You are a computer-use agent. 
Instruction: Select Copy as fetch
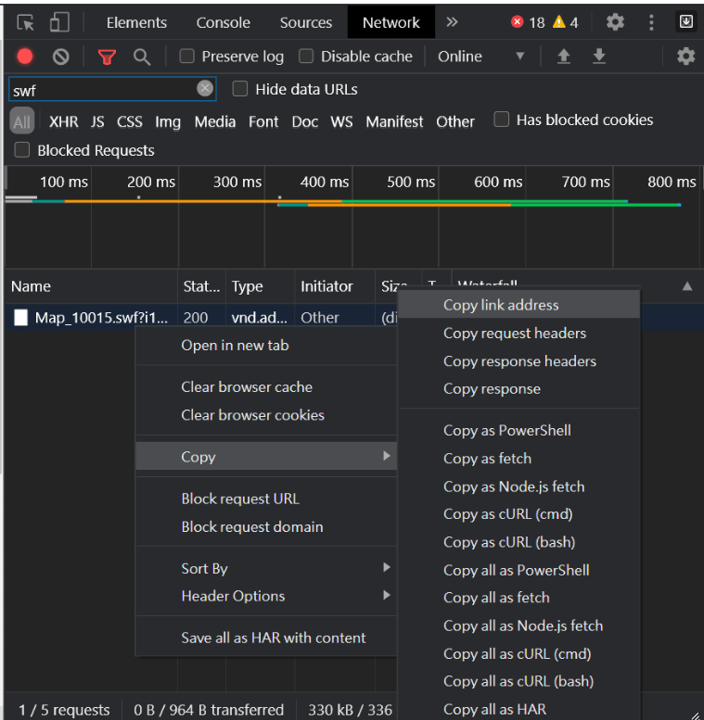point(518,459)
